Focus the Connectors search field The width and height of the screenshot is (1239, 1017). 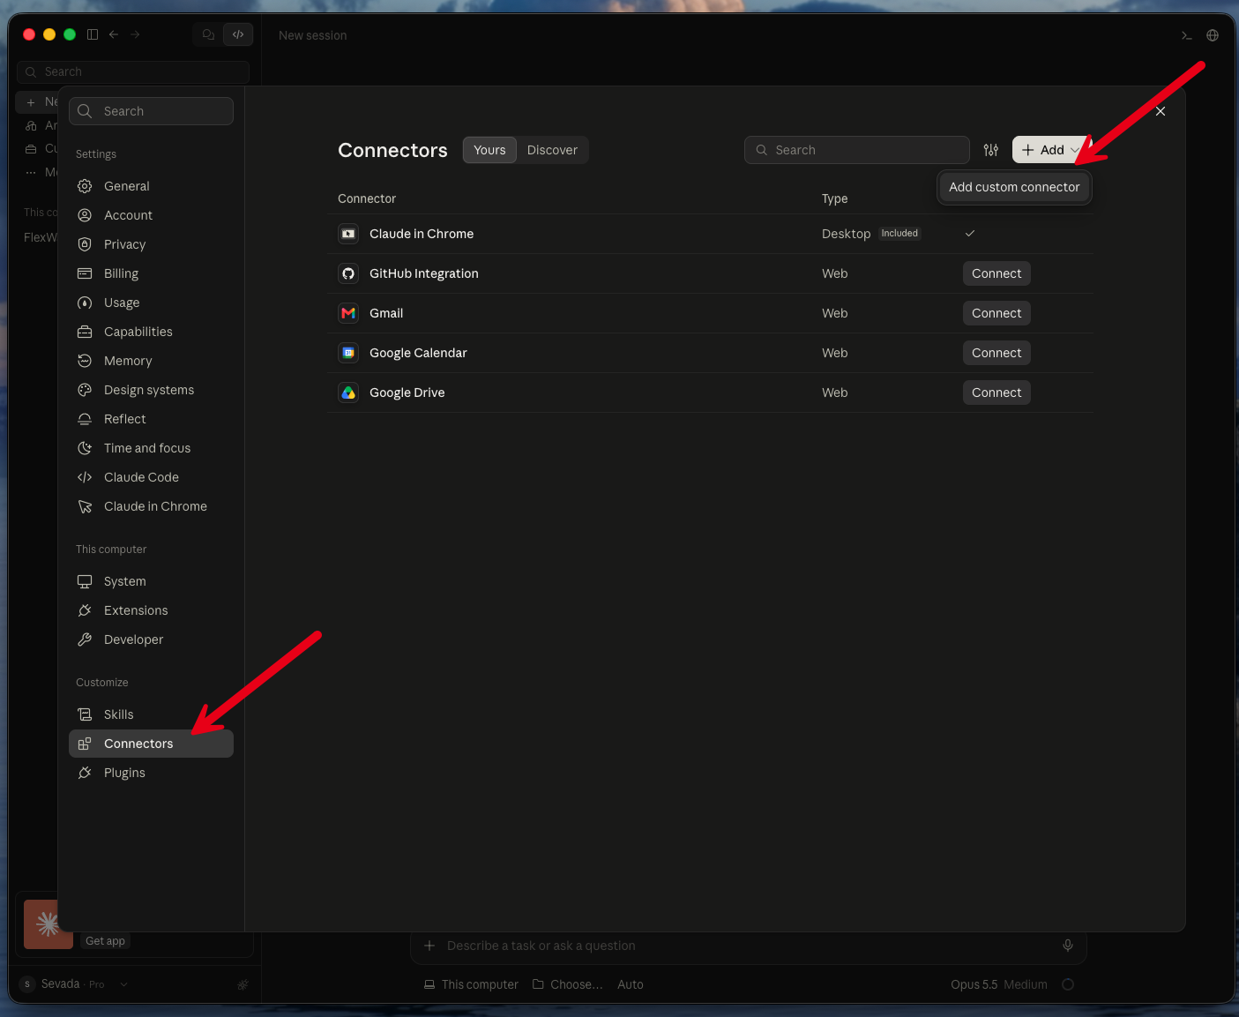[x=857, y=150]
